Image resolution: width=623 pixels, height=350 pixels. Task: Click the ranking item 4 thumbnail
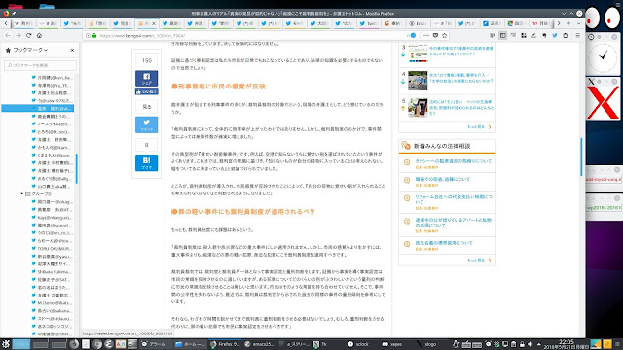[418, 81]
